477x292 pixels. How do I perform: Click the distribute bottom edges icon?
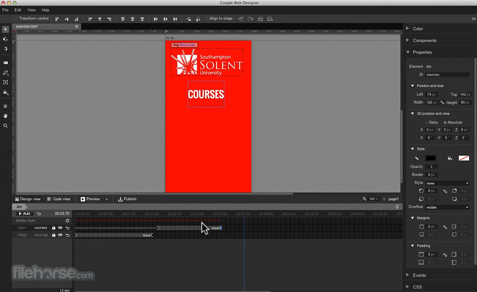coord(142,19)
